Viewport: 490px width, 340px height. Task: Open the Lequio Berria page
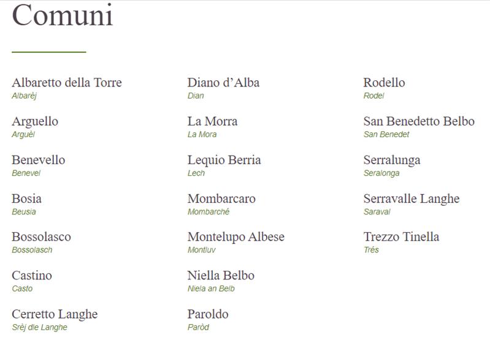(x=224, y=160)
